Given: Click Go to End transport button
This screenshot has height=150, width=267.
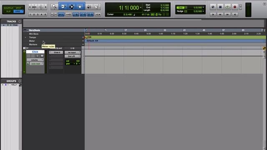Looking at the screenshot, I should coord(235,15).
